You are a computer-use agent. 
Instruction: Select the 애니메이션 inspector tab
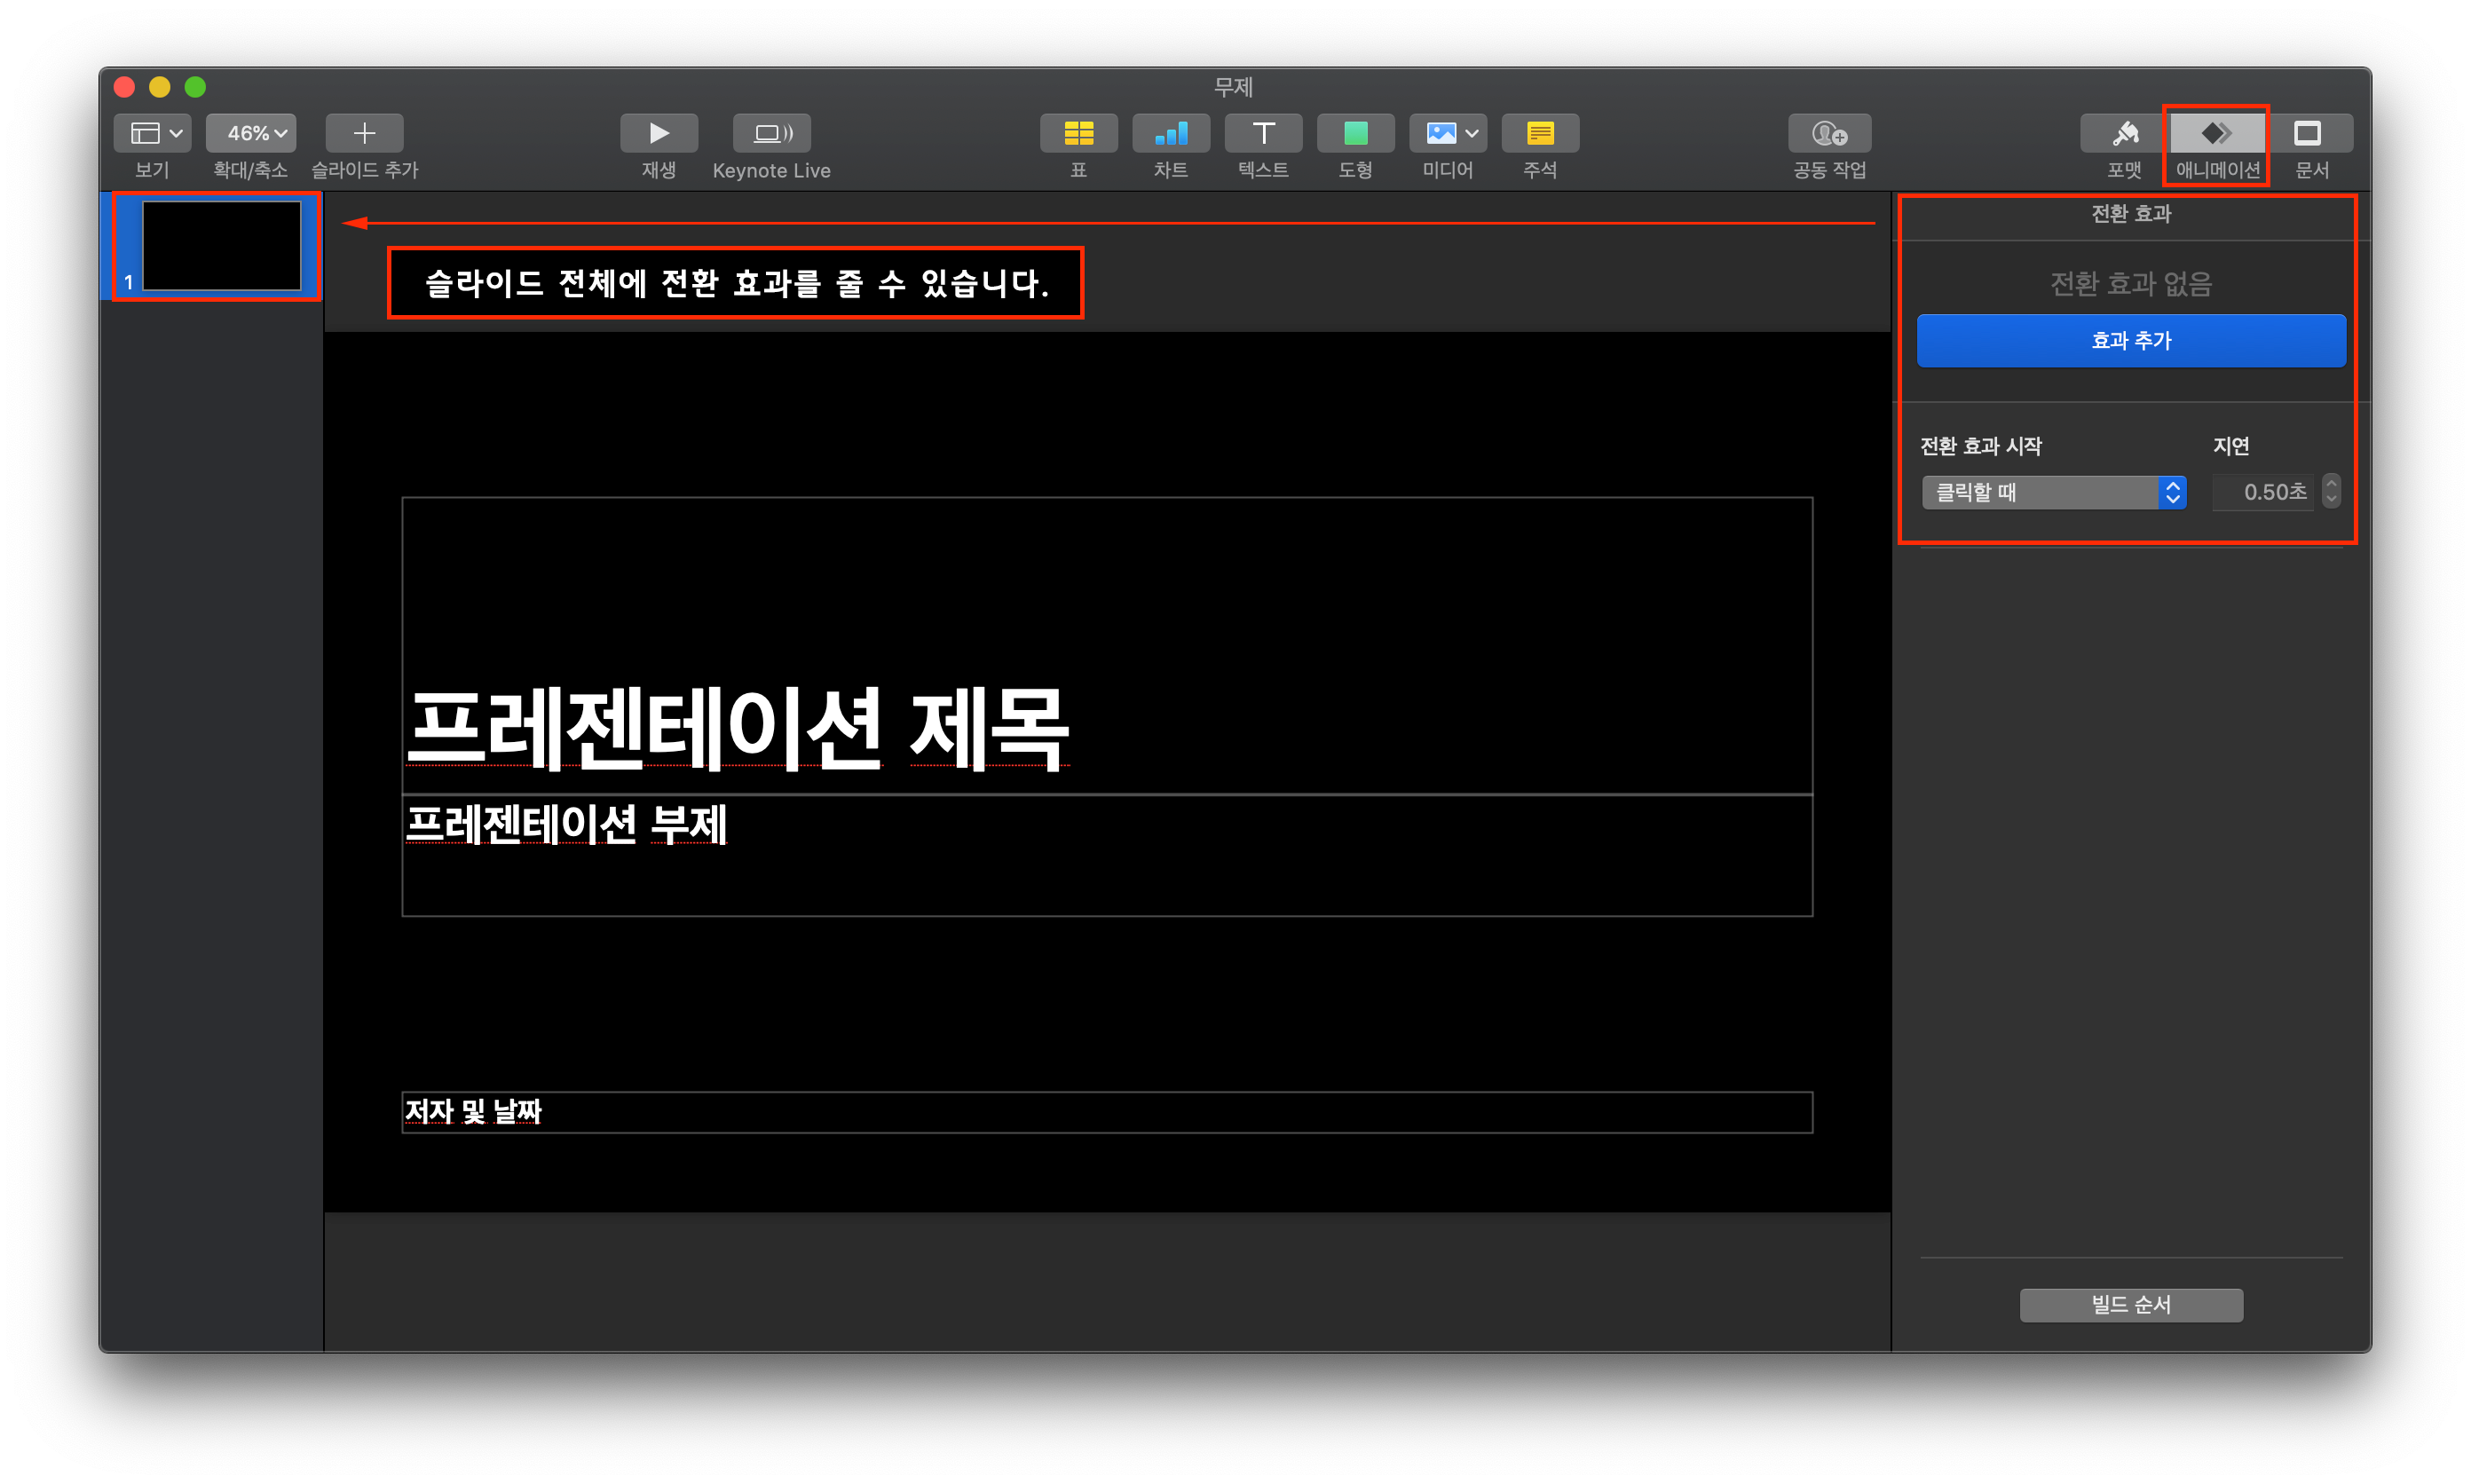(2215, 133)
